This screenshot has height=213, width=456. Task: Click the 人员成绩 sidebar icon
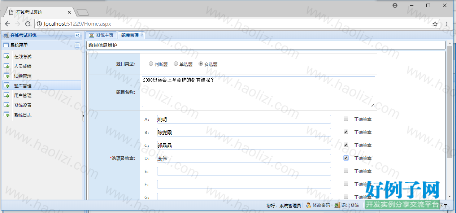(x=6, y=66)
